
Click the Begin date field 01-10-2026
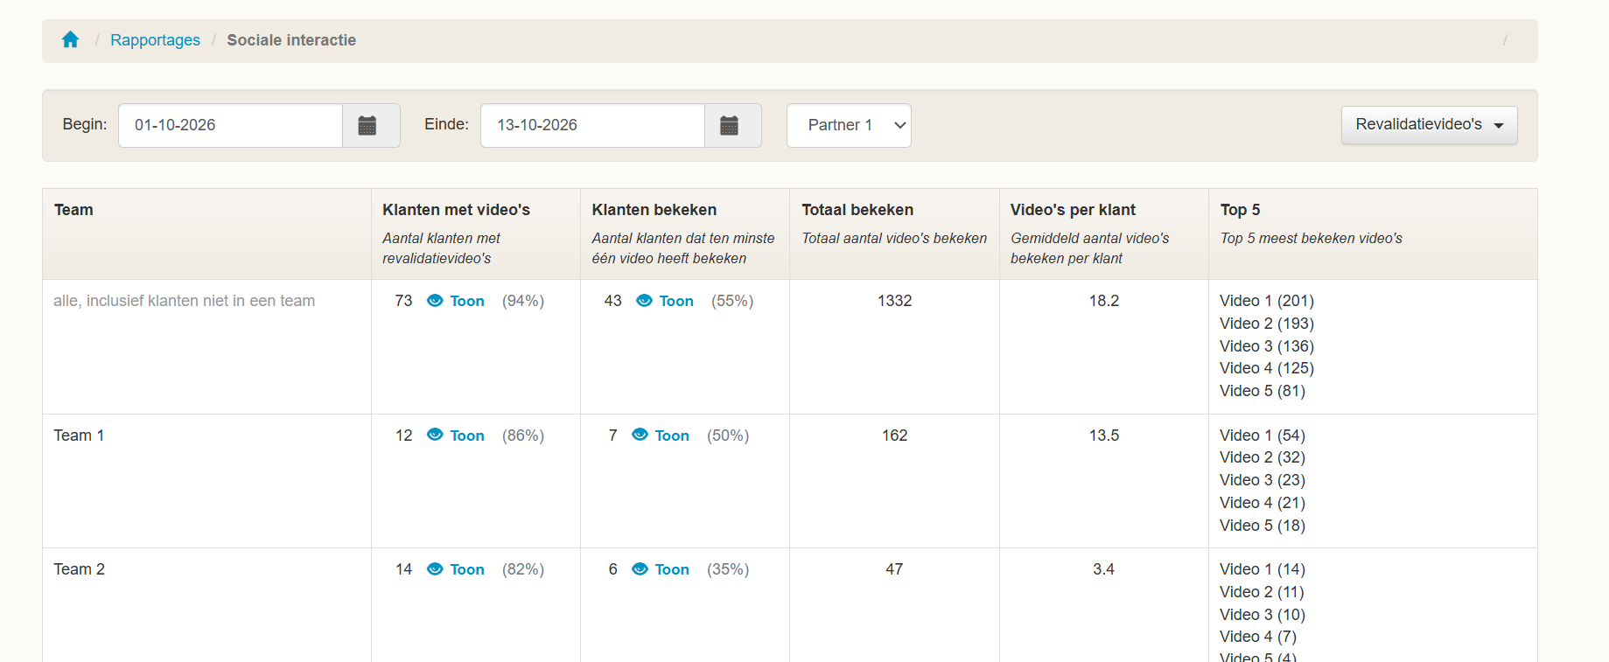(x=230, y=126)
